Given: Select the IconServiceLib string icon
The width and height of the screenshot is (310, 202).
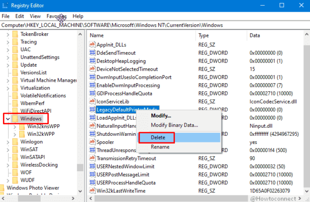Looking at the screenshot, I should click(x=92, y=102).
